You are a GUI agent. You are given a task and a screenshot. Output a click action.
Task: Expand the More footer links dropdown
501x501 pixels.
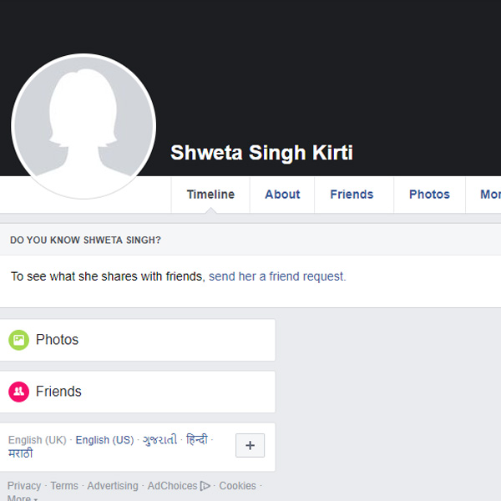(23, 498)
